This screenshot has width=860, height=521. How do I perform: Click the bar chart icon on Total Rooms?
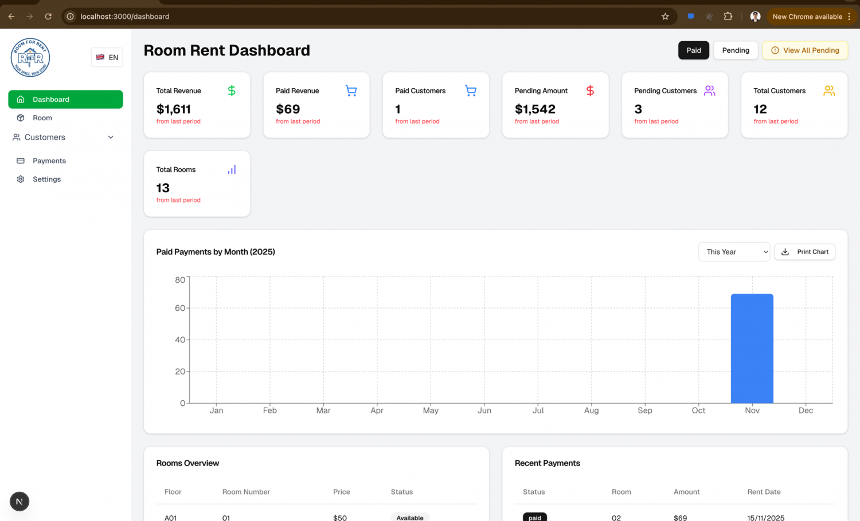(232, 169)
